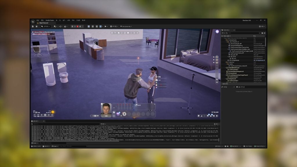Collapse the 0_SceneAssets folder
The height and width of the screenshot is (167, 297).
click(226, 40)
